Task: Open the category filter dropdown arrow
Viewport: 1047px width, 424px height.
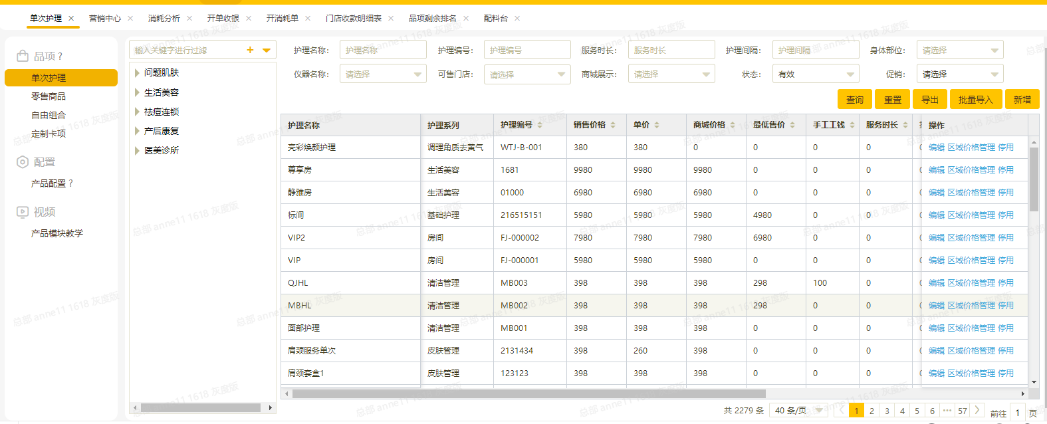Action: click(267, 50)
